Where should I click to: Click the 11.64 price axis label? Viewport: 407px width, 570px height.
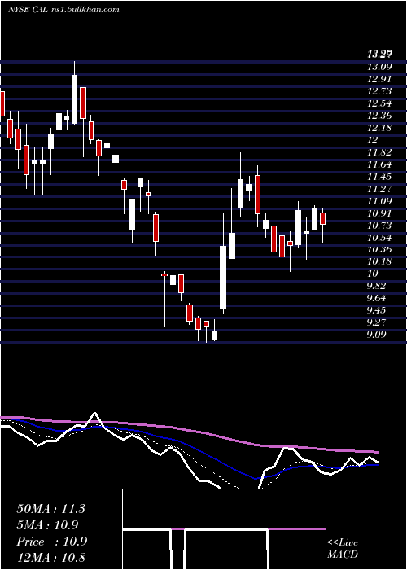[379, 164]
